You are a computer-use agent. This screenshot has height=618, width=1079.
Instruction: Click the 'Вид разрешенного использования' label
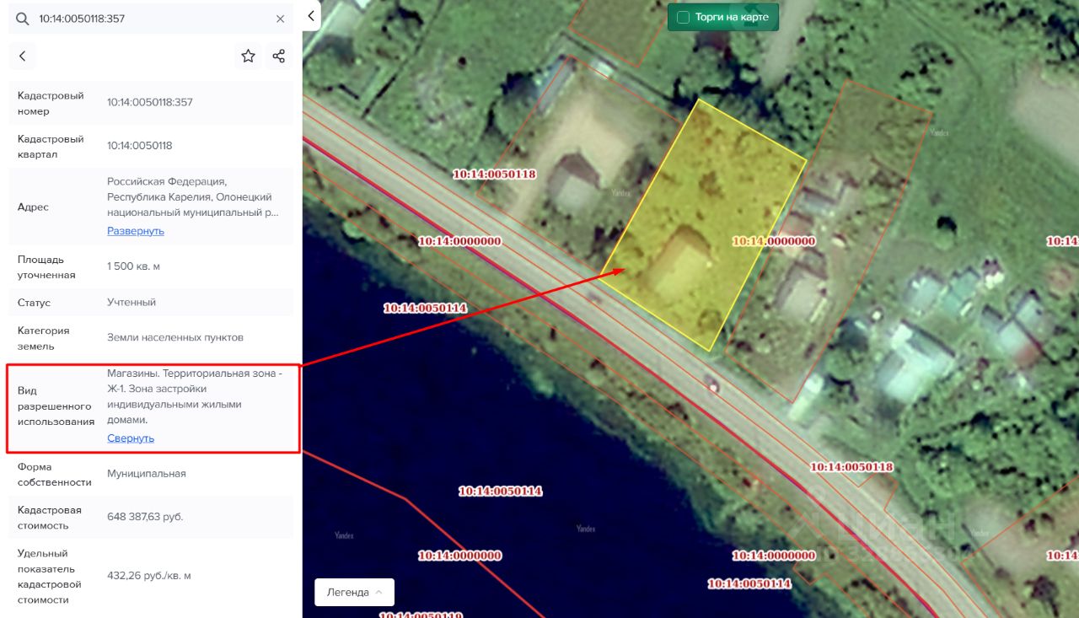[56, 406]
